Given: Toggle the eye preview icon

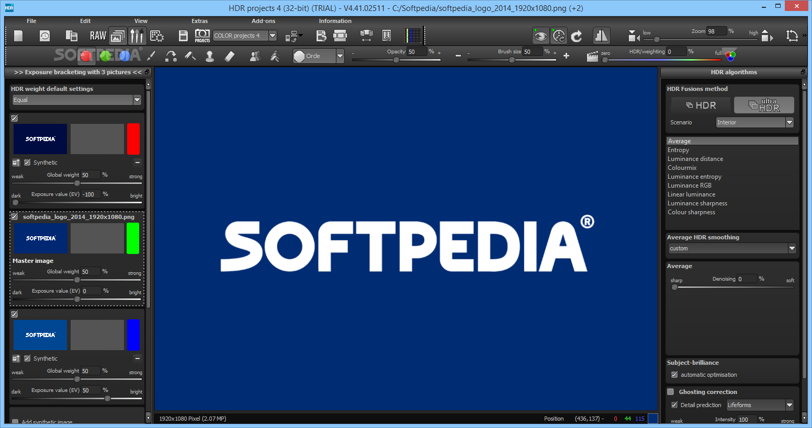Looking at the screenshot, I should click(x=541, y=36).
